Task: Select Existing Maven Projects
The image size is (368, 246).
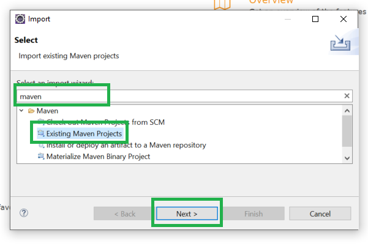Action: (x=84, y=133)
